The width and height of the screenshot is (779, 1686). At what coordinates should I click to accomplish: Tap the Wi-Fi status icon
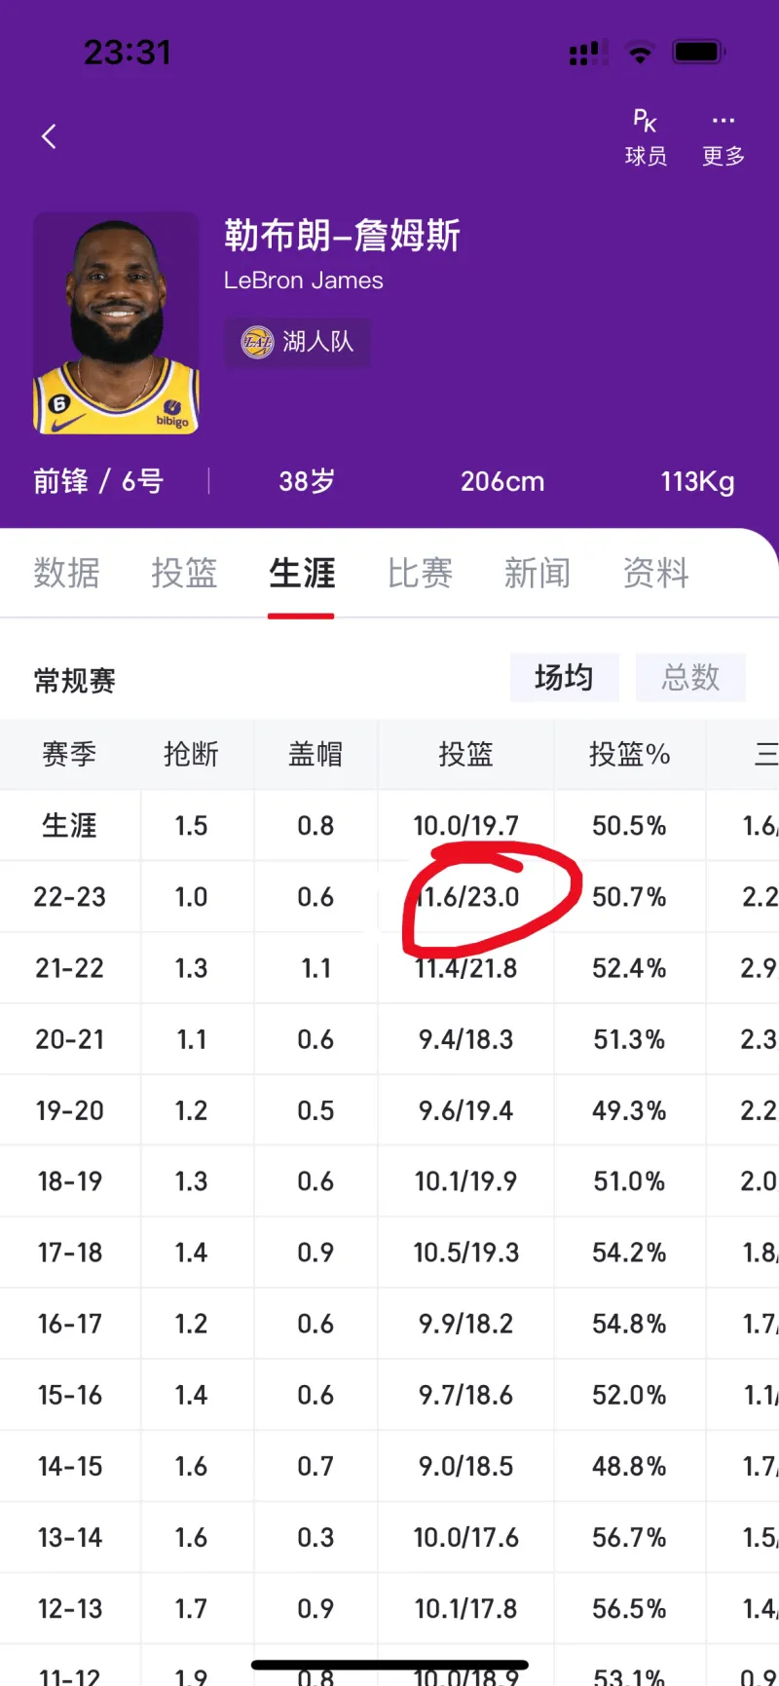tap(640, 53)
